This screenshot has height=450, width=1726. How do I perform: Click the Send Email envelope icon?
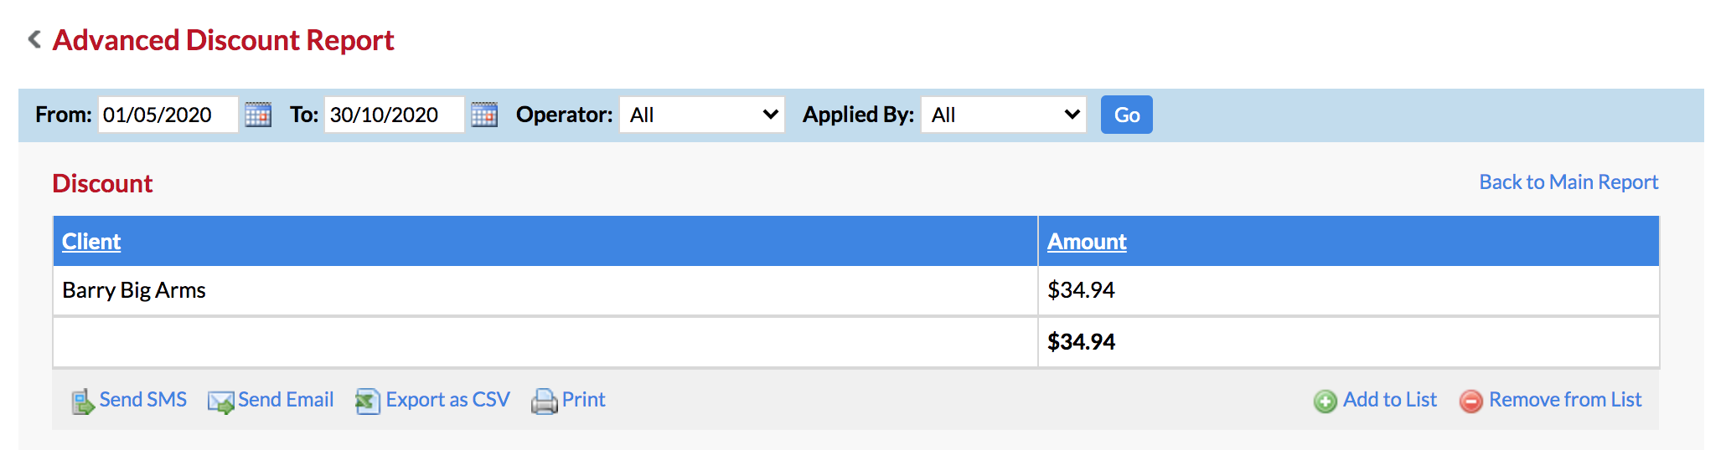point(221,401)
